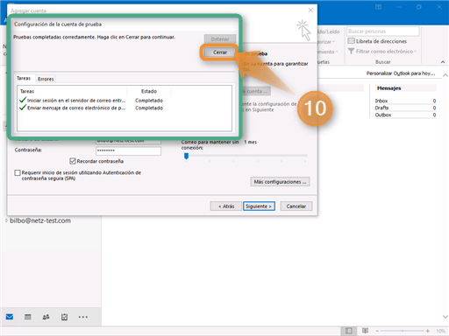Click Personalizar Outlook para hoy link

coord(401,73)
